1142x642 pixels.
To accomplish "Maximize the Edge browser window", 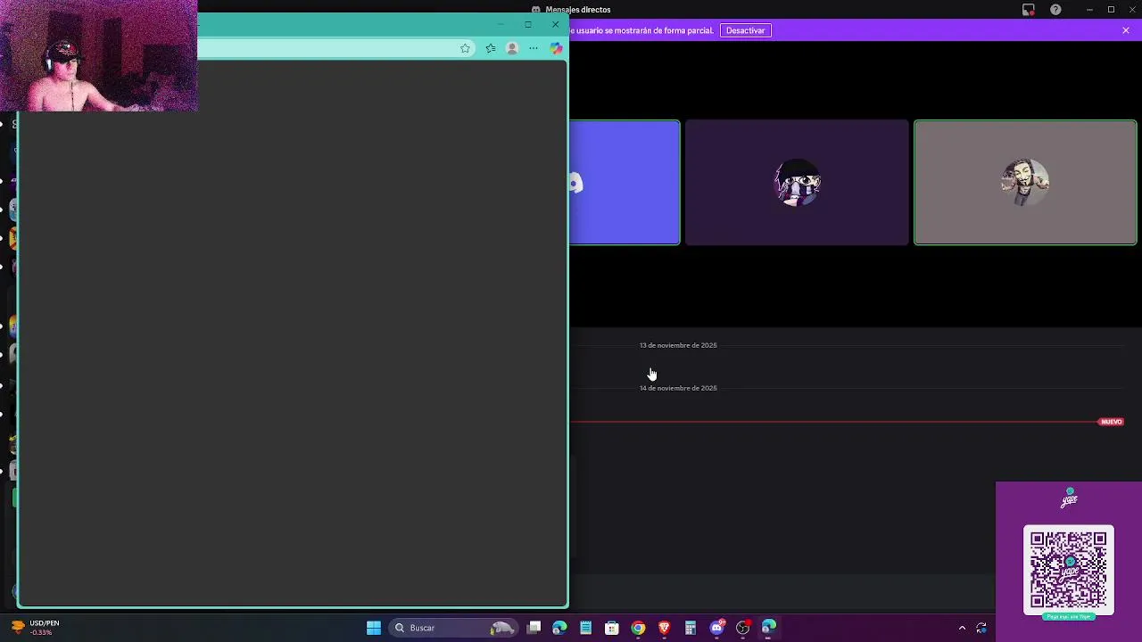I will (x=528, y=25).
